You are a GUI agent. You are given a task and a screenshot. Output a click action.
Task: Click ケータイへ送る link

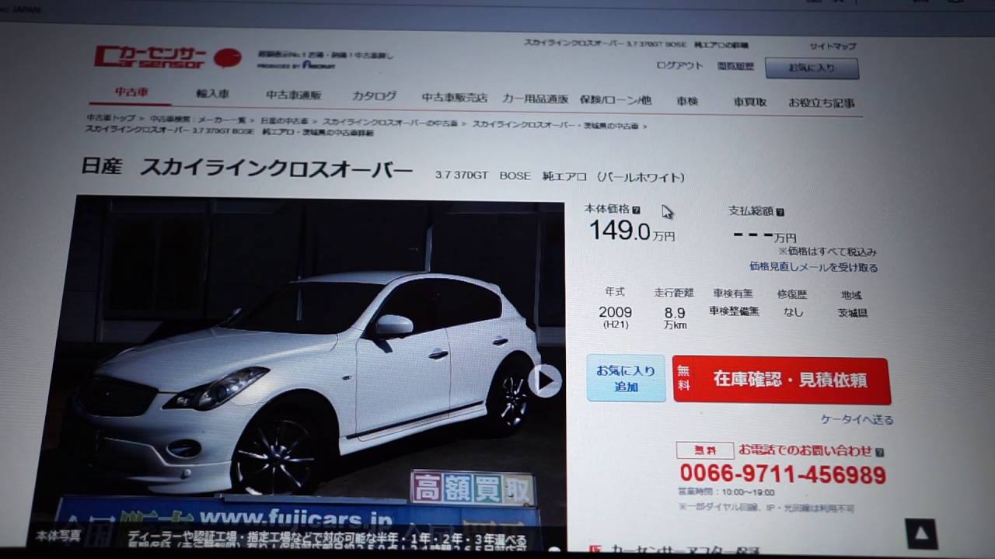coord(857,419)
